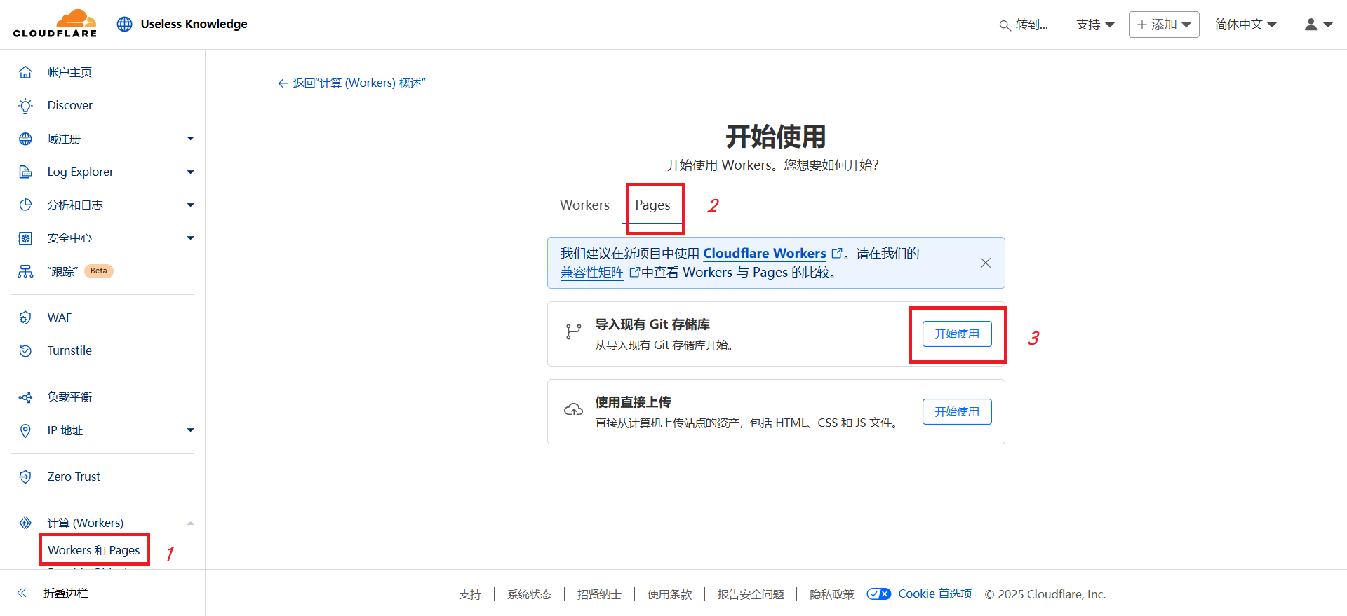Screen dimensions: 1347x616
Task: Toggle the Cookie preferences switch icon
Action: (878, 594)
